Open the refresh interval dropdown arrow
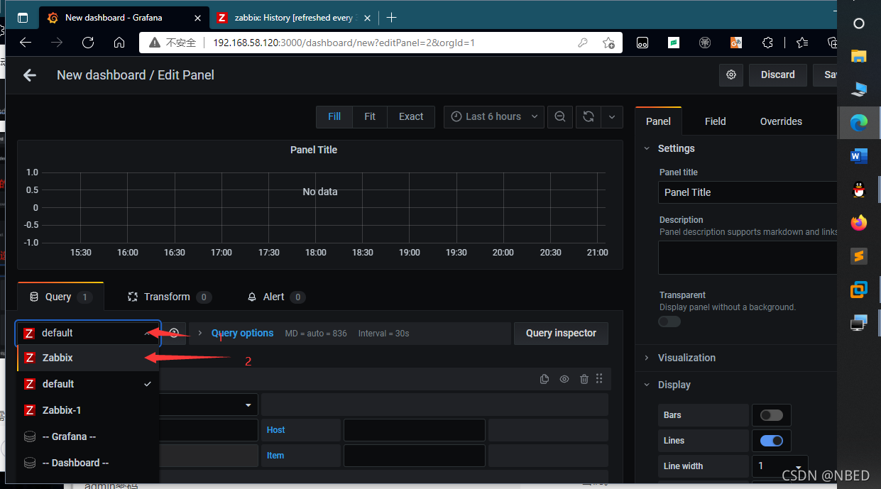Viewport: 881px width, 489px height. tap(611, 116)
